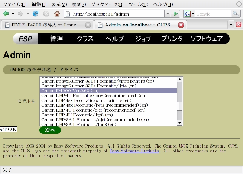
Task: Click the green 次へ button
Action: [x=50, y=130]
